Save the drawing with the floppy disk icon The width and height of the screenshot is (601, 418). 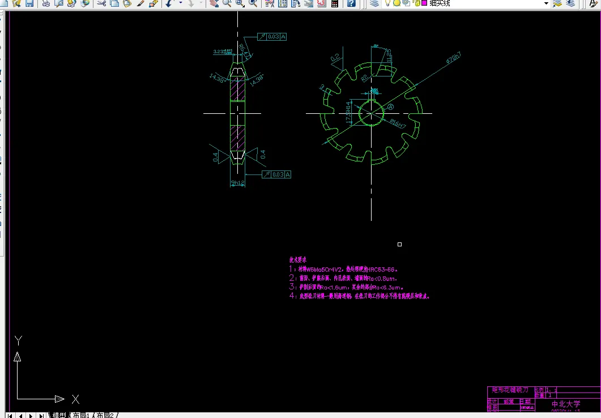pos(29,3)
